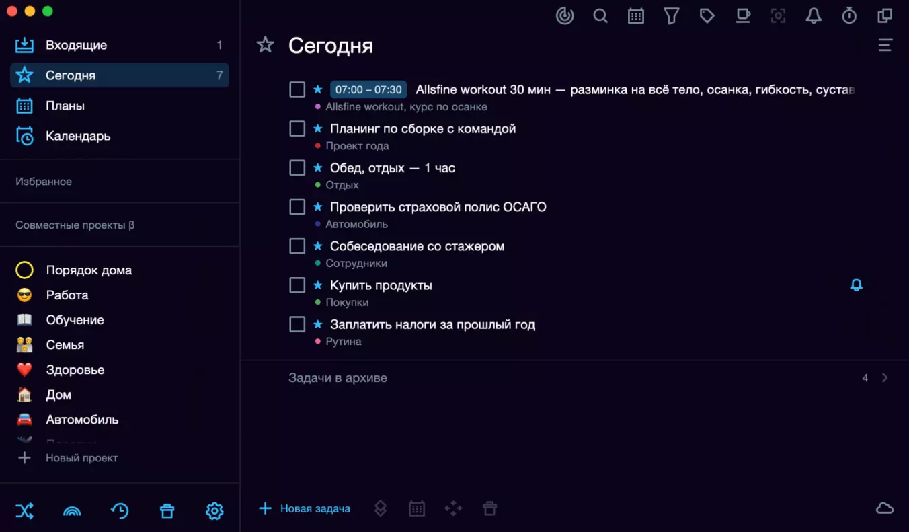The image size is (909, 532).
Task: Click the duplicate windows icon at top right
Action: (x=885, y=15)
